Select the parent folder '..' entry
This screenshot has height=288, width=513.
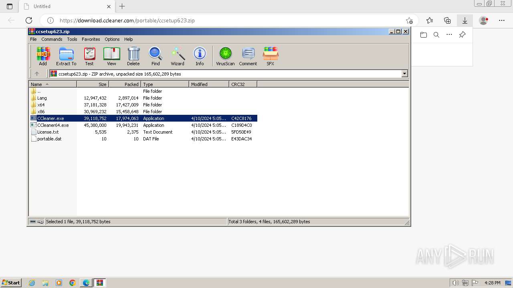point(38,91)
